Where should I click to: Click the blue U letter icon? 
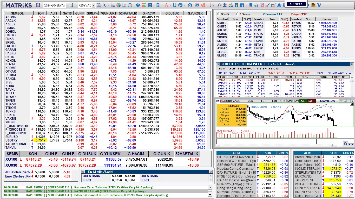pos(174,5)
